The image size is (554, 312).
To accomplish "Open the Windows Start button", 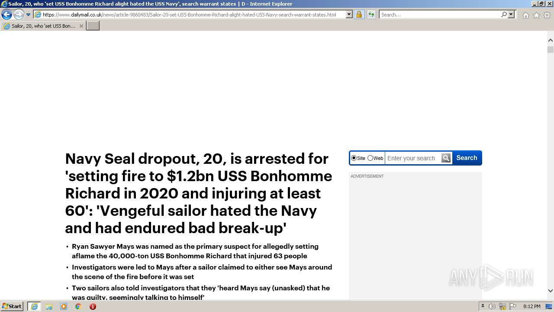I will tap(12, 306).
